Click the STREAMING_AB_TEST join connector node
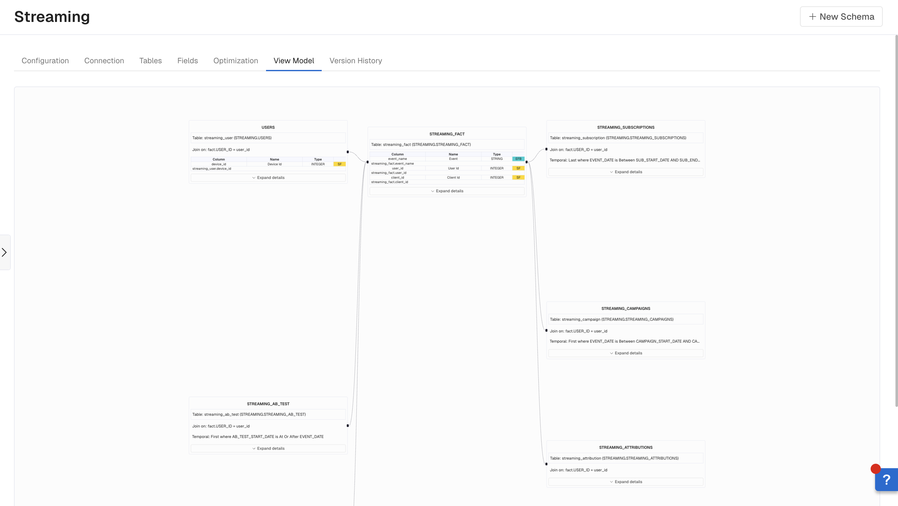Viewport: 898px width, 506px height. (x=347, y=426)
